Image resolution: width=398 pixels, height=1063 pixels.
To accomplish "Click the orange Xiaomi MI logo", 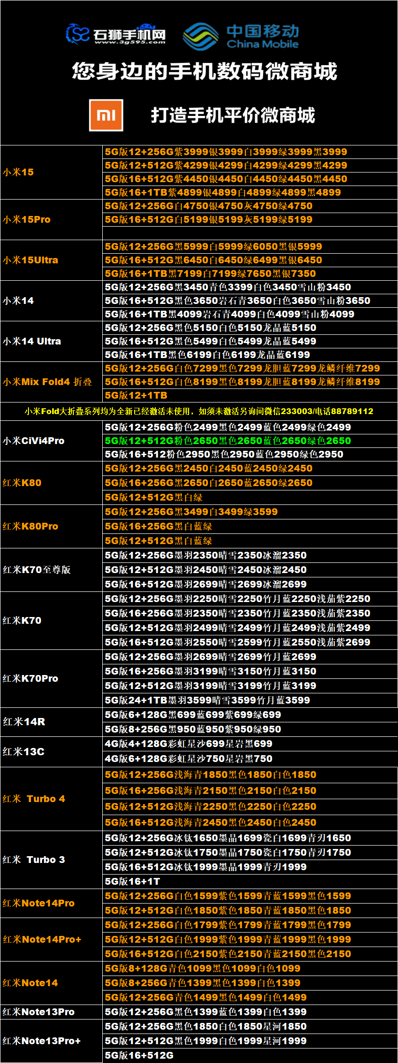I will pos(106,115).
